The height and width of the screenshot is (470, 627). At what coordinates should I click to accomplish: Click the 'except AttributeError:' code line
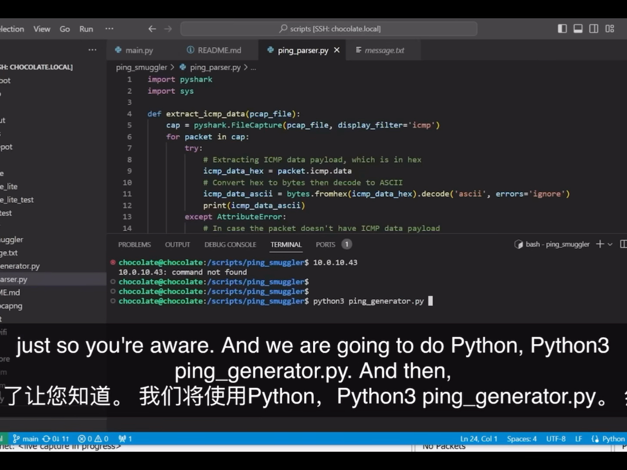235,216
